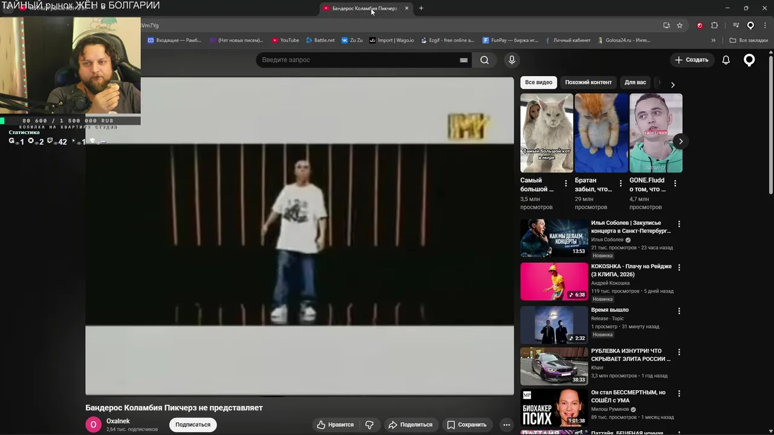Open options for РУБЛЕВКА ИЗНУТРИ video
This screenshot has width=774, height=435.
(679, 352)
